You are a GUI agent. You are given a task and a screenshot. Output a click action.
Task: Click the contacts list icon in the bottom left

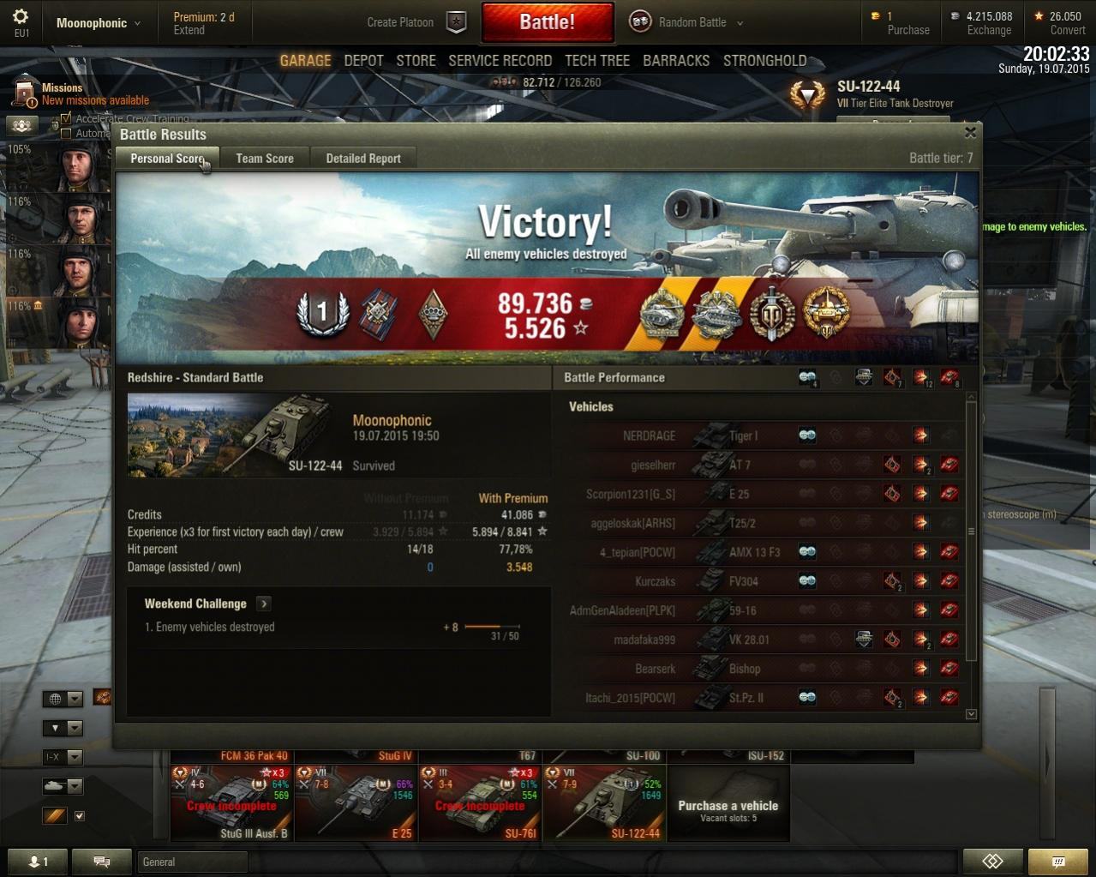(x=38, y=862)
